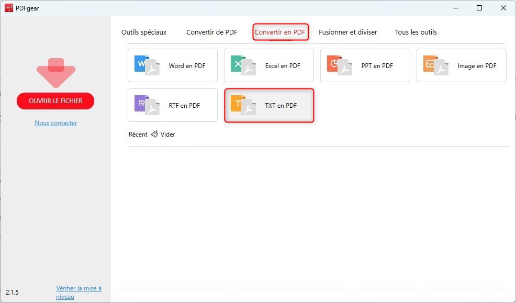Clear recent files with Vider
Viewport: 516px width, 303px height.
[166, 134]
